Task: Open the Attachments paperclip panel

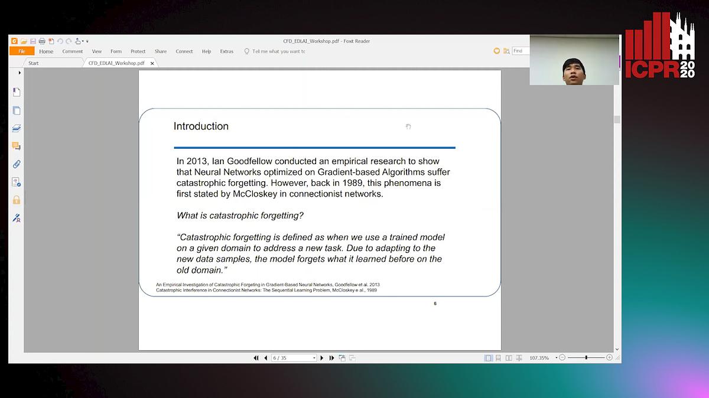Action: tap(16, 164)
